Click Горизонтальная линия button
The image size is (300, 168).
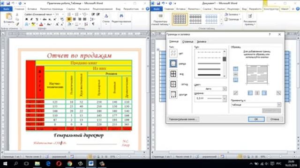pos(183,119)
